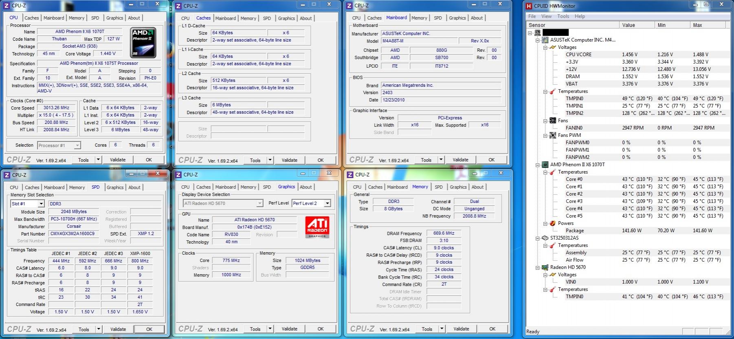The width and height of the screenshot is (734, 339).
Task: Click the CMX4GX3M2A1600C9 part number field
Action: click(73, 234)
